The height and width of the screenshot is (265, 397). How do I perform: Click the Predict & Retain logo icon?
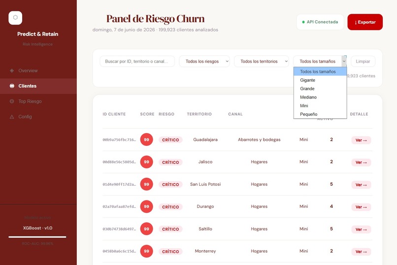(x=15, y=18)
